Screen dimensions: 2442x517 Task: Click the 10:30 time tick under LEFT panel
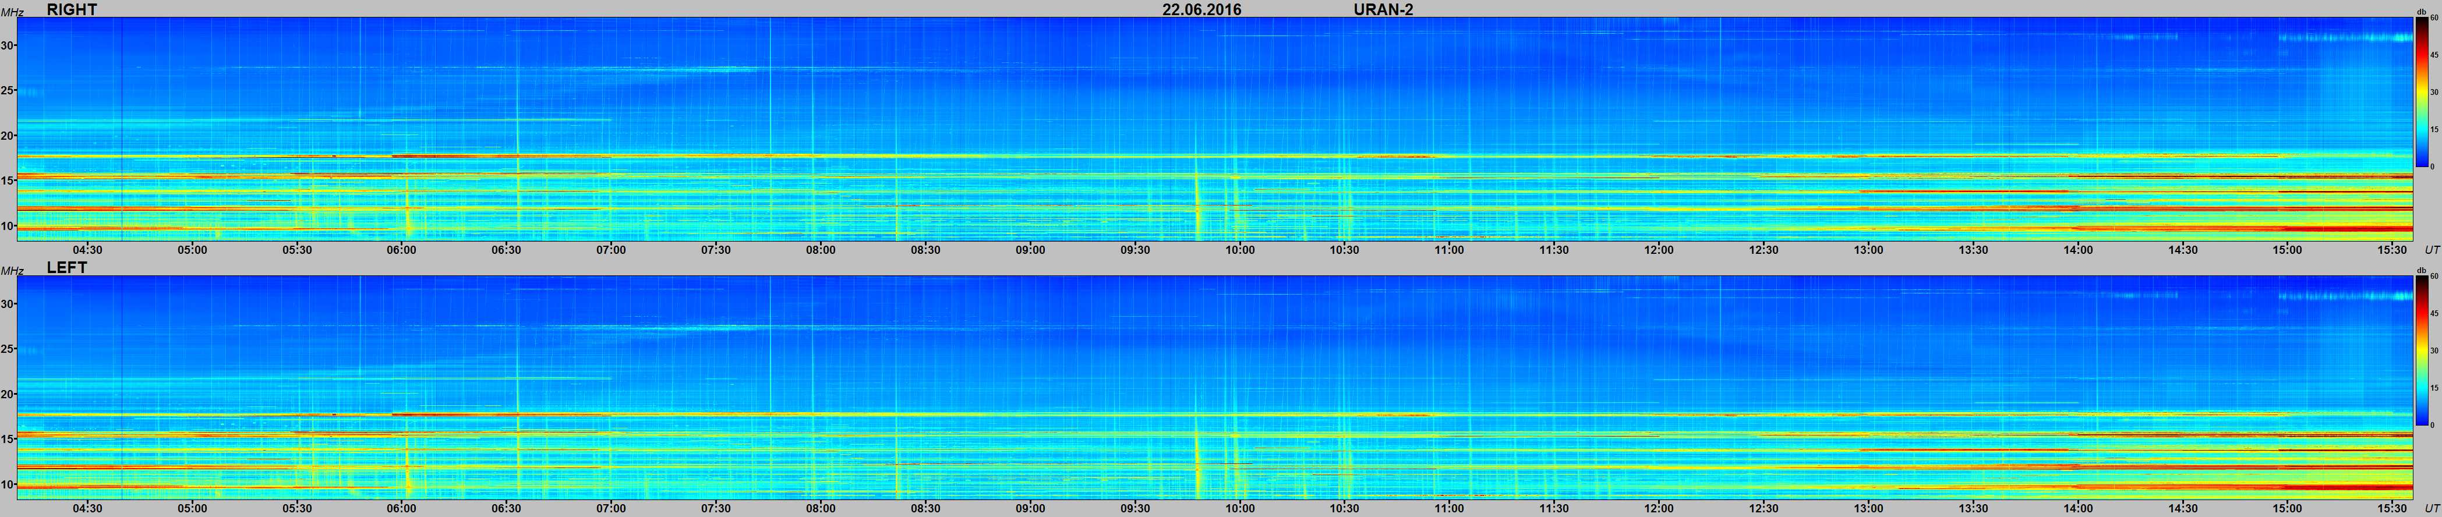click(1344, 508)
